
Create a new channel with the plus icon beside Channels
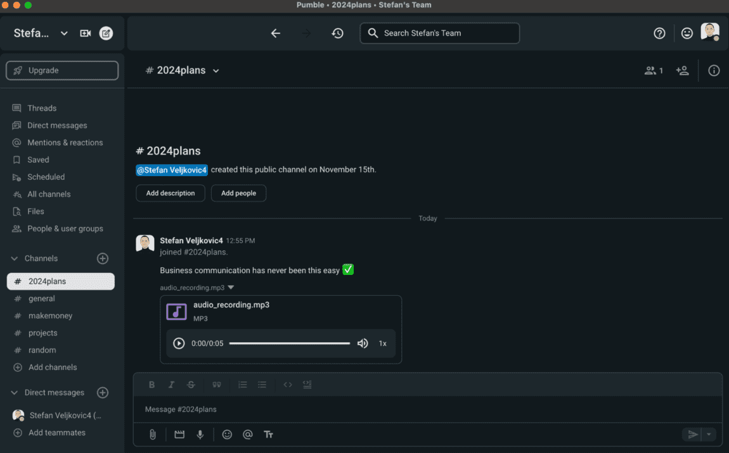coord(103,258)
